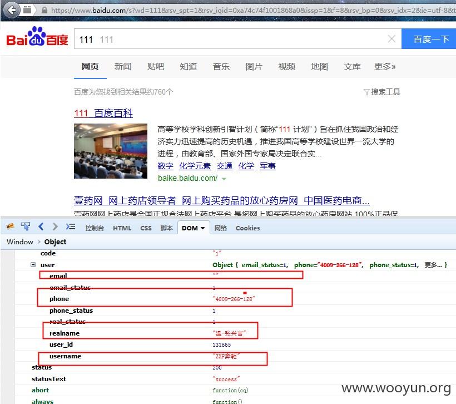The image size is (456, 404).
Task: Select the 知道 search category
Action: (189, 67)
